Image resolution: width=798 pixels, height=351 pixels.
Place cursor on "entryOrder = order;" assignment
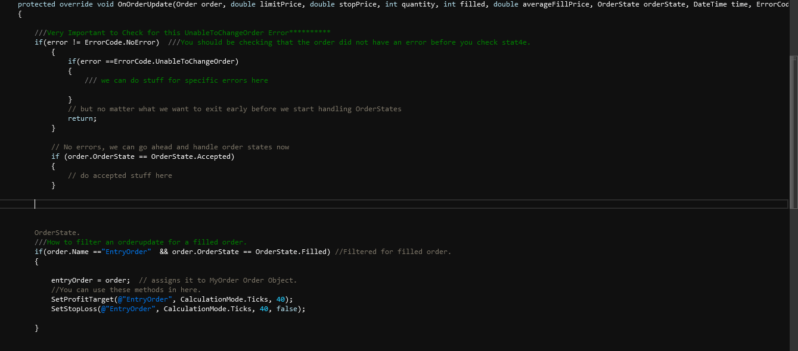(90, 280)
